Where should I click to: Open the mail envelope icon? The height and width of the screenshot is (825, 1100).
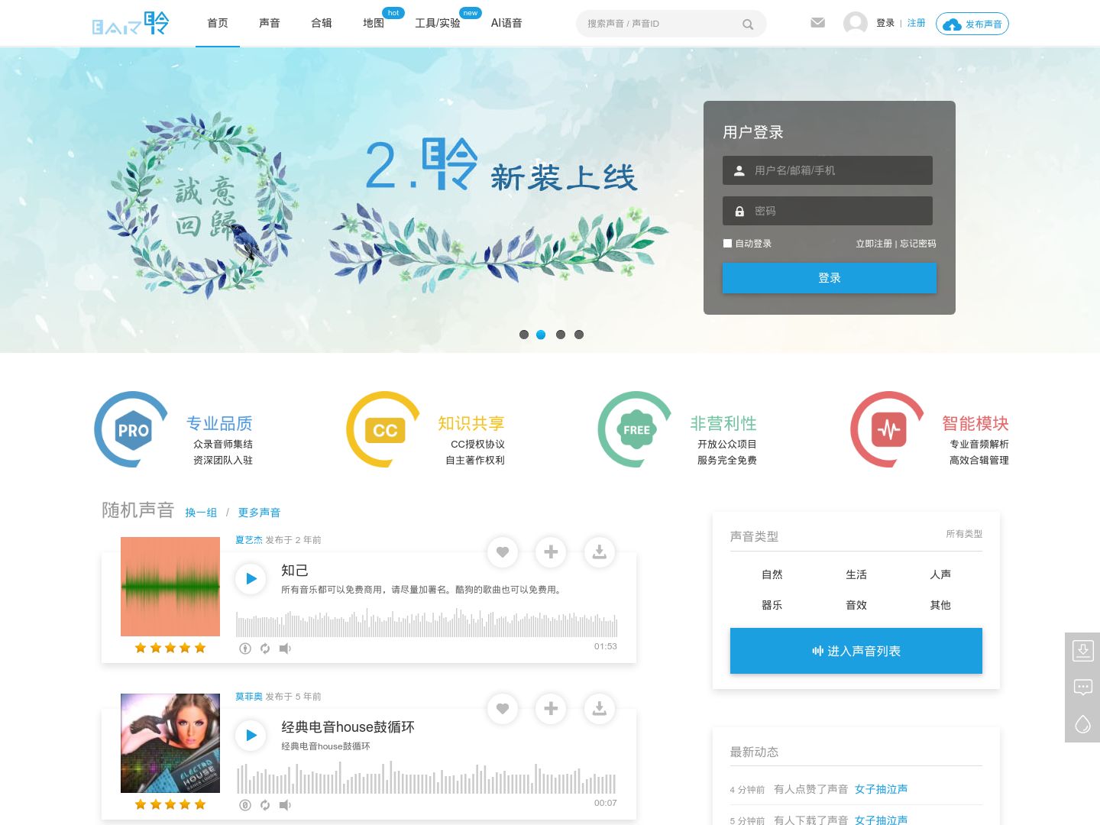[817, 23]
